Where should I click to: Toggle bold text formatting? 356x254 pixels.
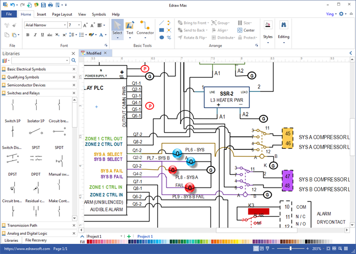point(27,35)
